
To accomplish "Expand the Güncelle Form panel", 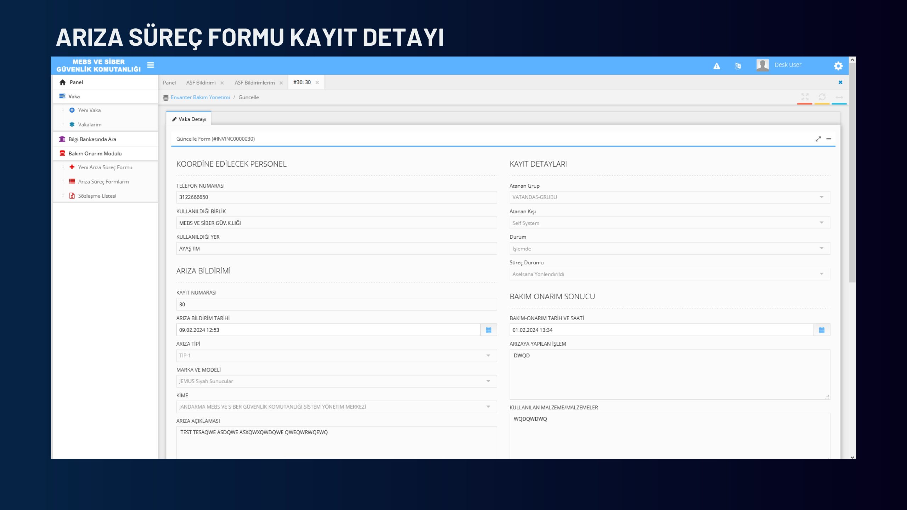I will 818,139.
